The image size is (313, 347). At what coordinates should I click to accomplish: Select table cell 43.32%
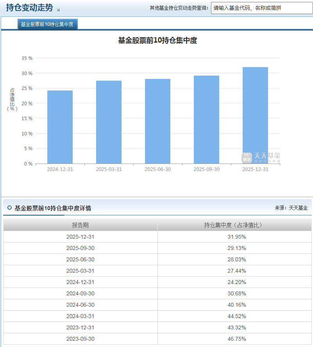pos(234,327)
